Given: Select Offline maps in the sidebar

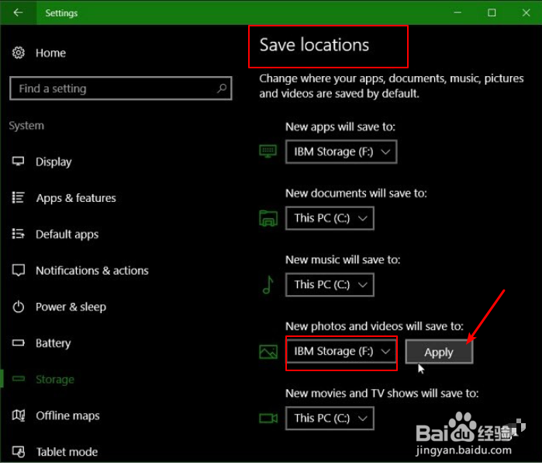Looking at the screenshot, I should click(67, 415).
